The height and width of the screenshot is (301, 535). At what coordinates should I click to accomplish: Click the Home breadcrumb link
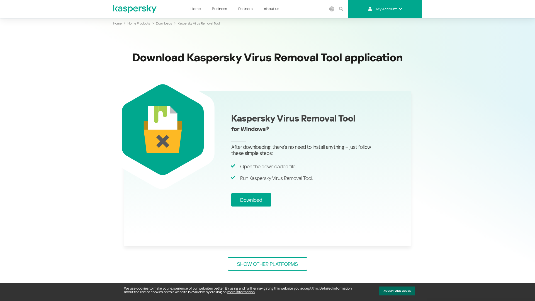[x=117, y=23]
